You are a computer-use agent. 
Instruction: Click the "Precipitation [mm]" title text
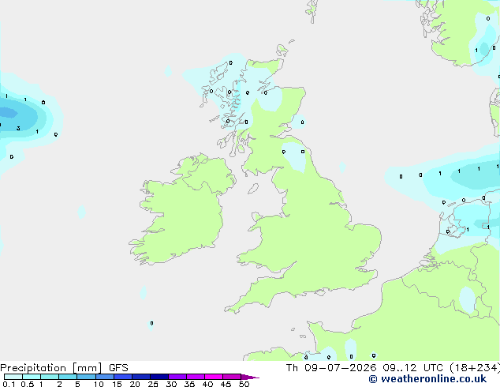coord(51,368)
